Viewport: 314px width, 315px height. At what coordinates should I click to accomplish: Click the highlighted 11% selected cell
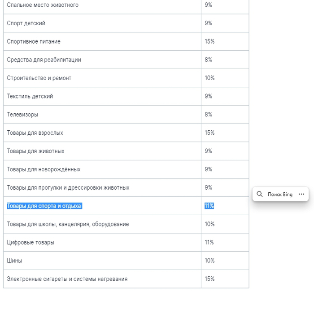[209, 206]
